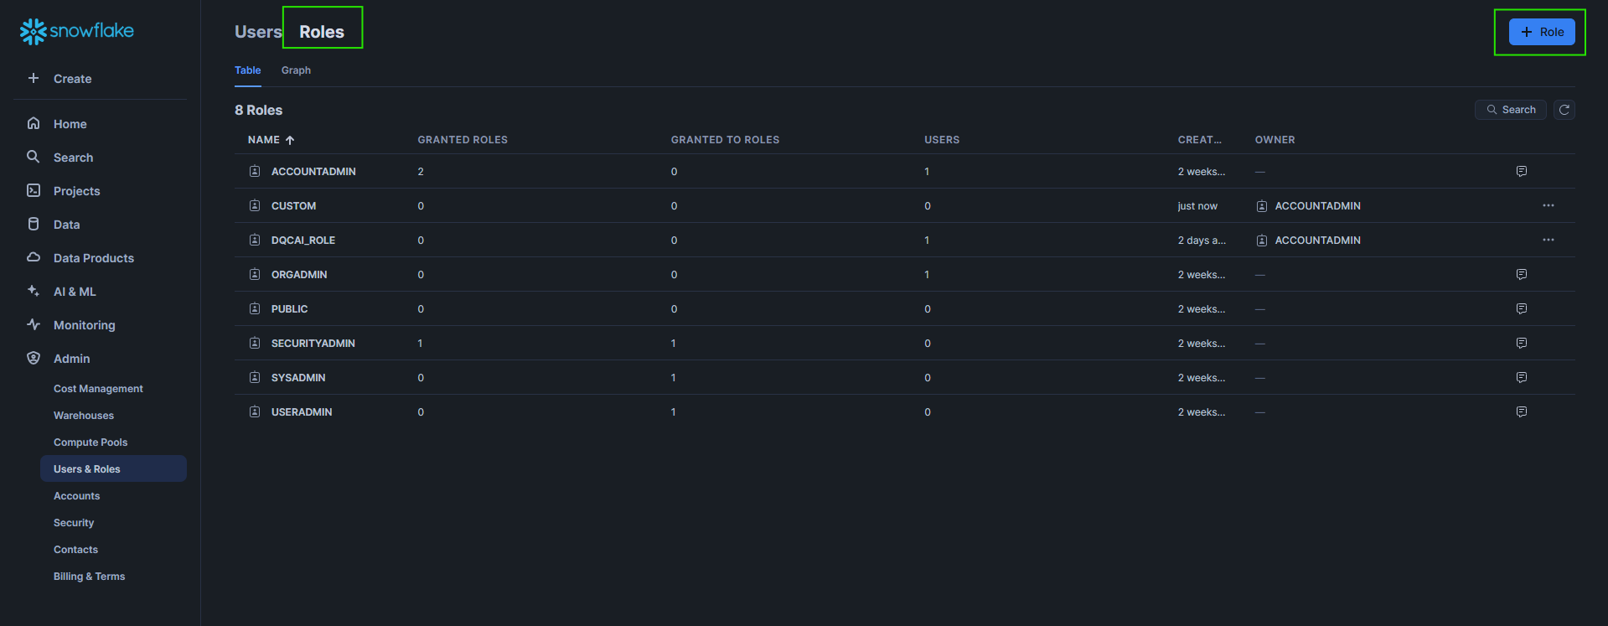The image size is (1608, 626).
Task: Click the Home icon in sidebar
Action: pos(34,124)
